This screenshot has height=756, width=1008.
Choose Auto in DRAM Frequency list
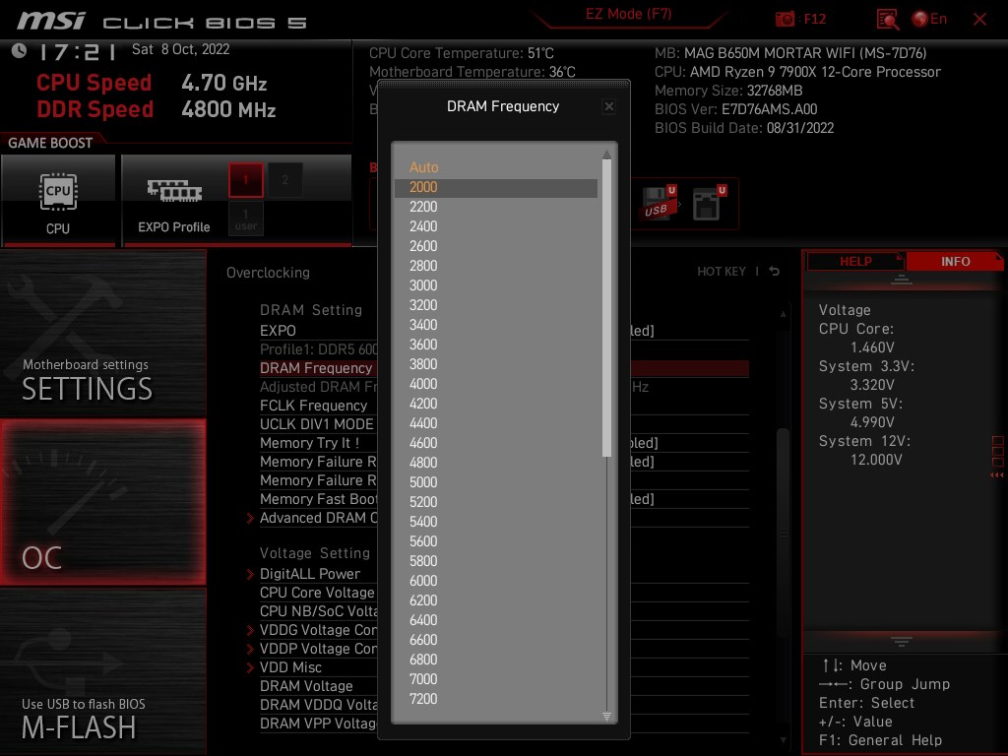496,167
